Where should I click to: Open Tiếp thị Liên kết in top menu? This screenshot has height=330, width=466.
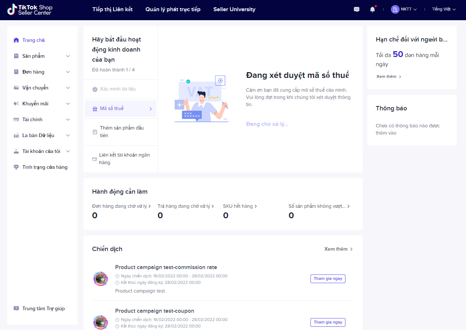112,9
